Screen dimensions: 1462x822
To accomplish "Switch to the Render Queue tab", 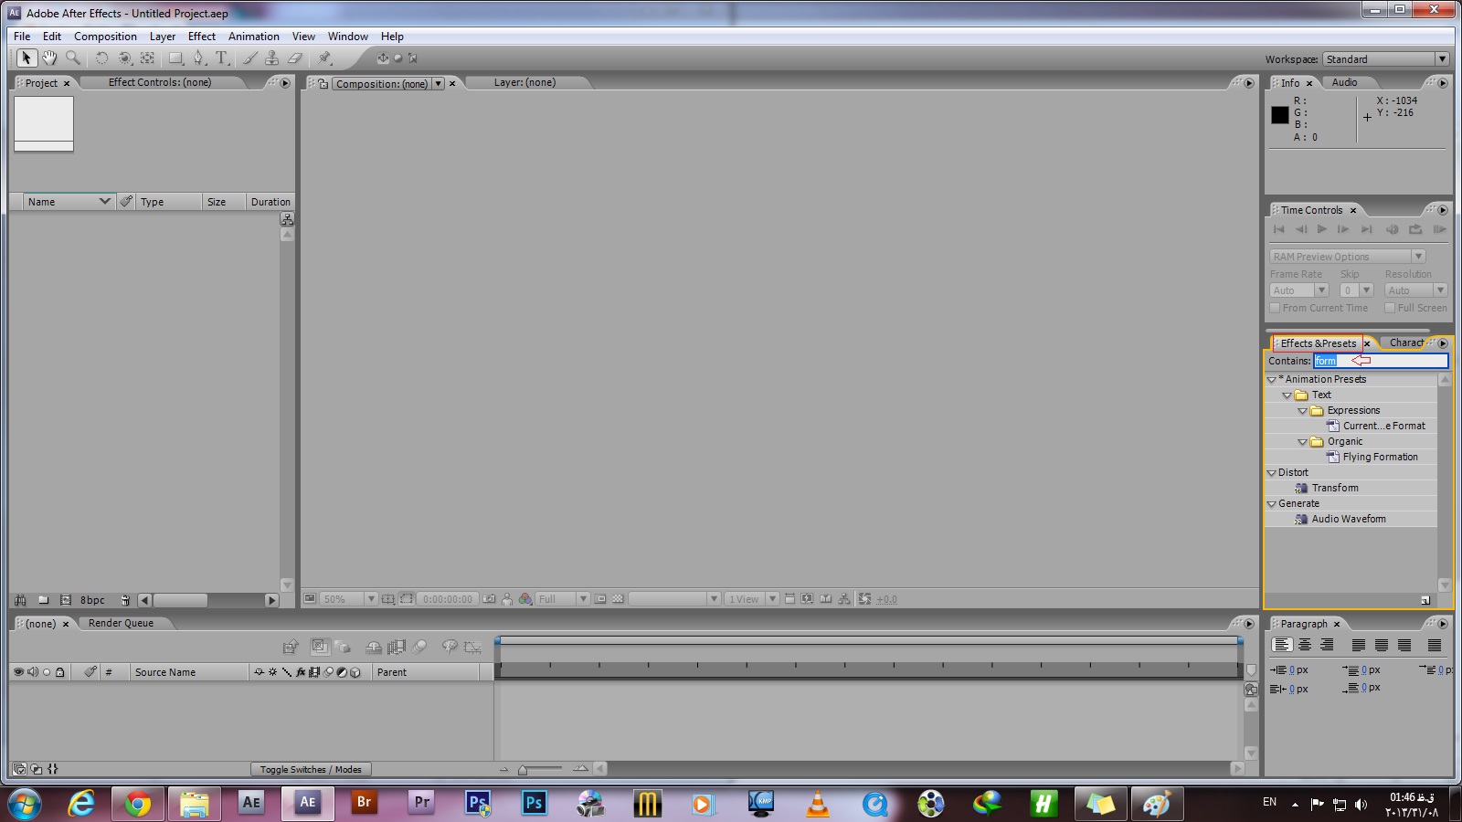I will pyautogui.click(x=121, y=623).
